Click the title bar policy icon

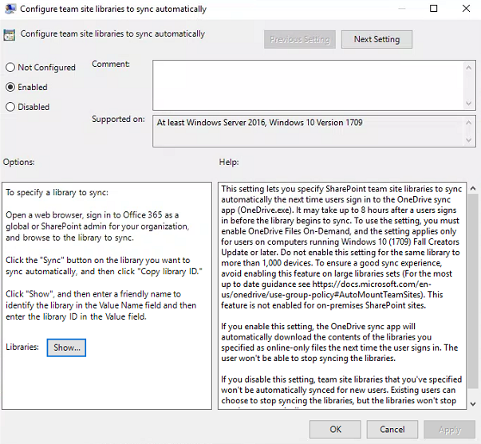tap(10, 9)
